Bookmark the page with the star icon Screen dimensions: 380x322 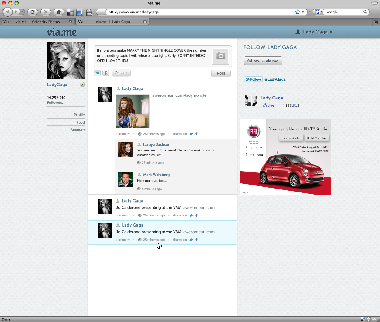tap(298, 12)
